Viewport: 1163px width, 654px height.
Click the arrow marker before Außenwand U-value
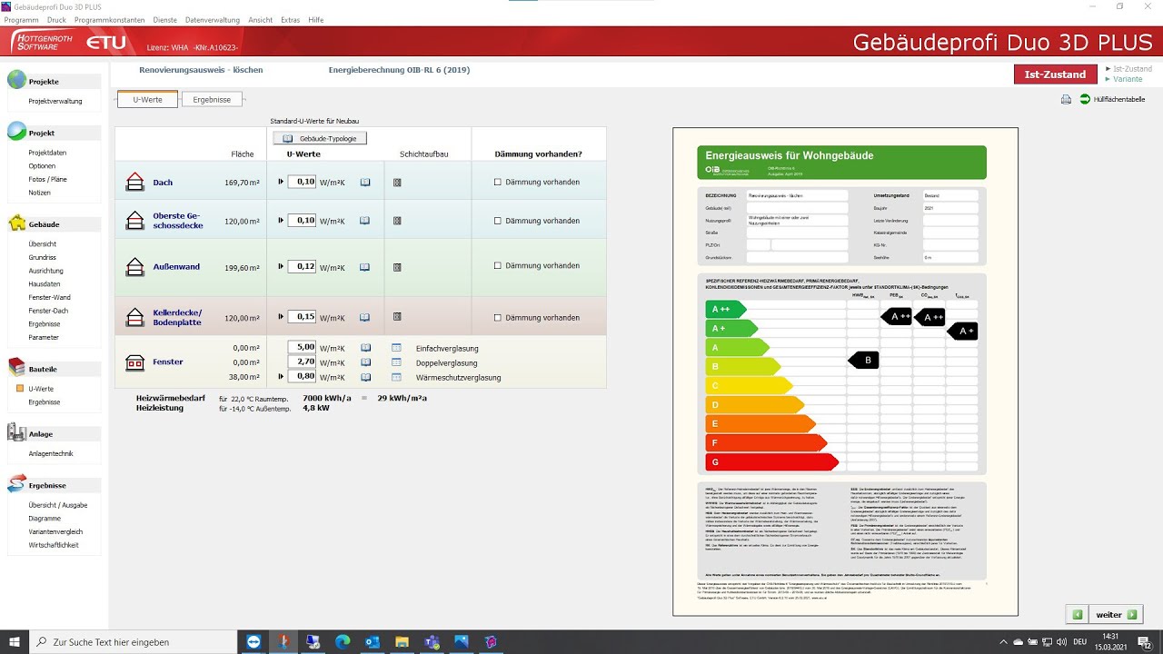(281, 266)
